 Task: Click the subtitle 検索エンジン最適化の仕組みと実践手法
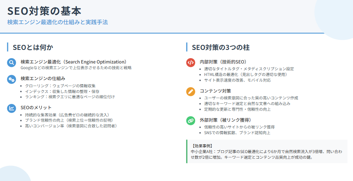[x=58, y=22]
